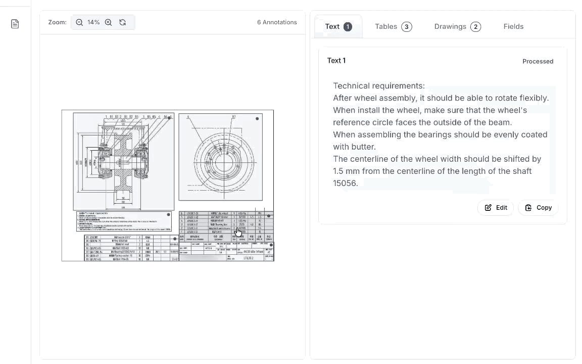Click the zoom in magnifier icon
582x364 pixels.
(108, 22)
